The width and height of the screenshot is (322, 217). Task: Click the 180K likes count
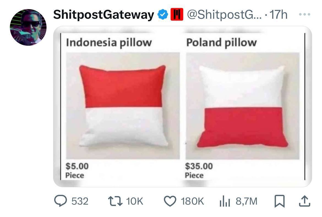coord(192,201)
